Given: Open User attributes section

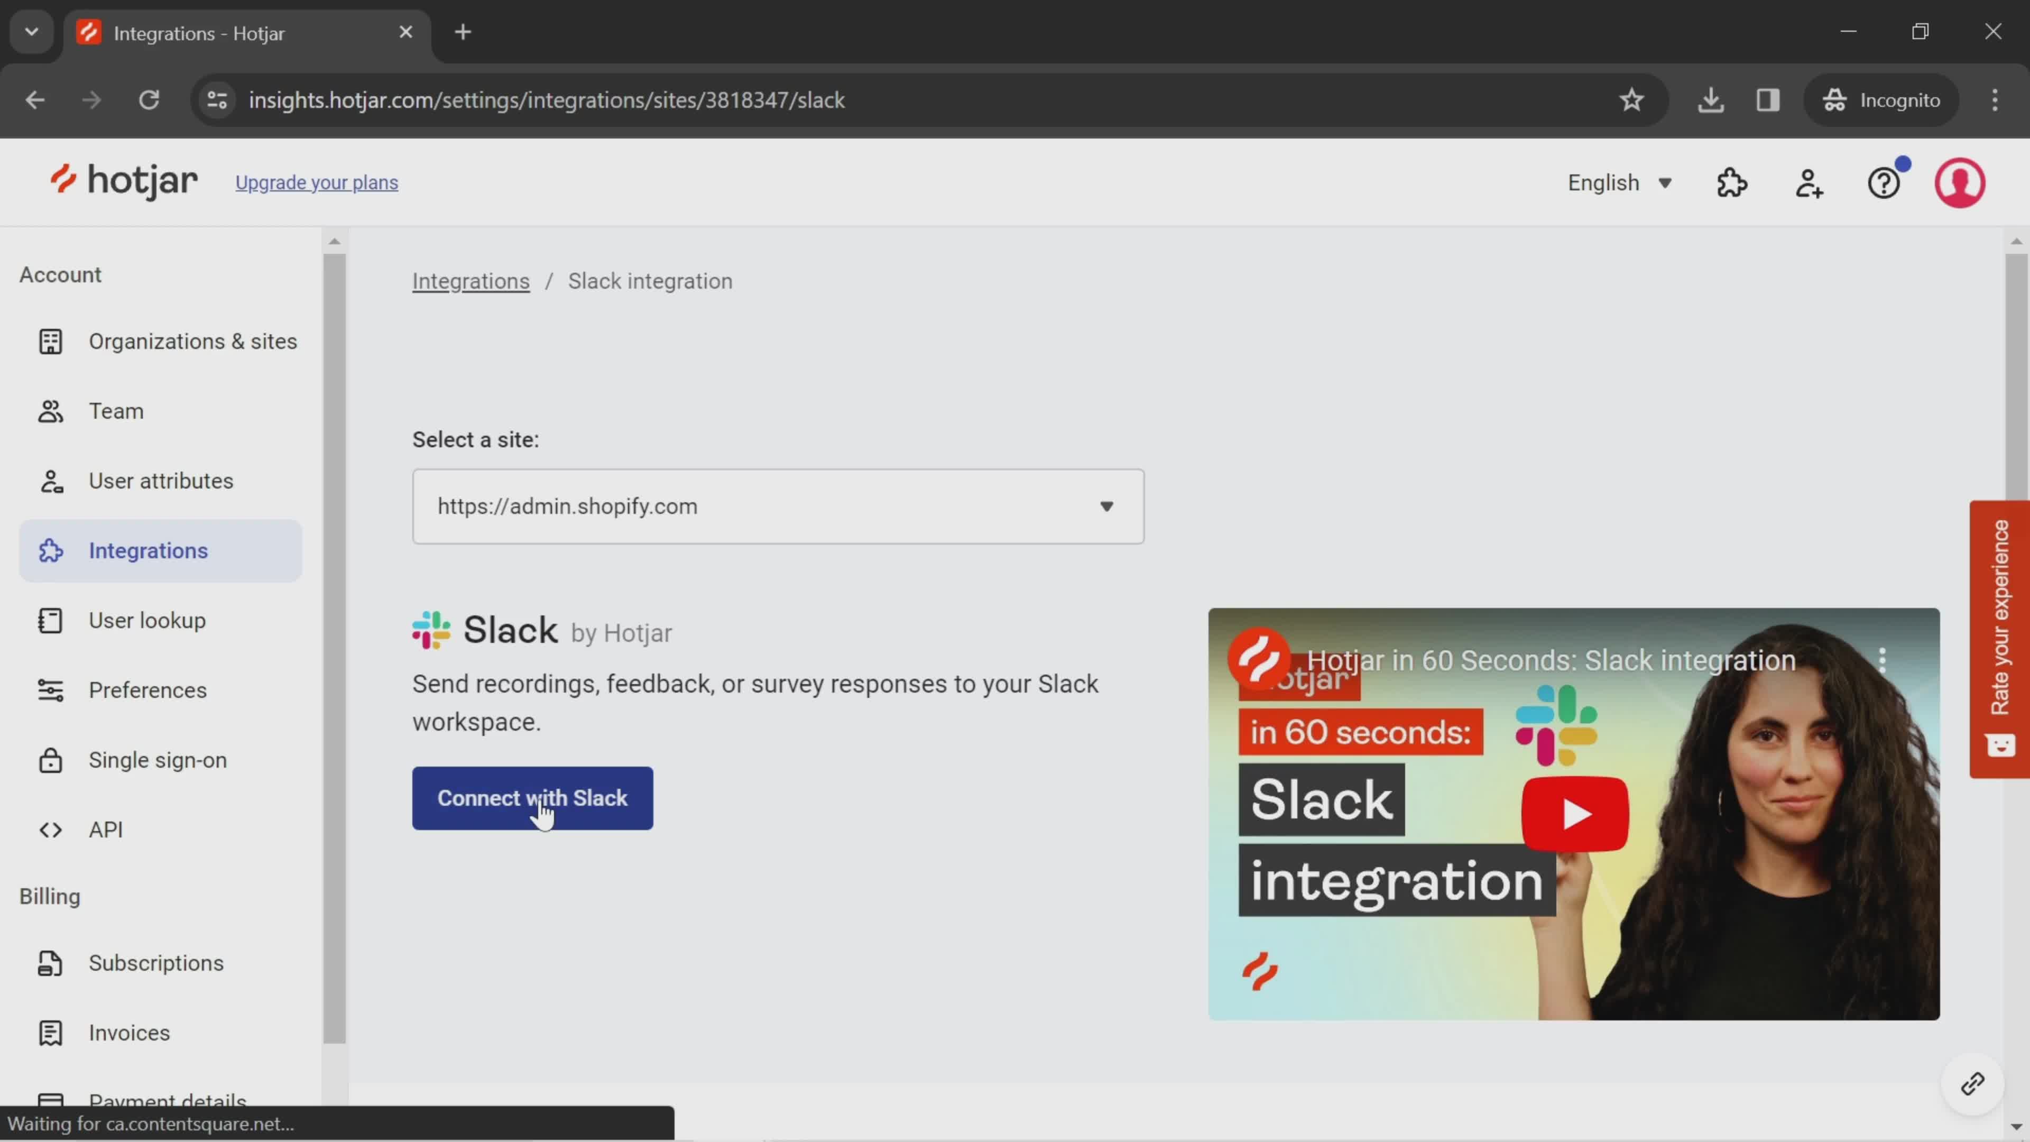Looking at the screenshot, I should pos(160,480).
